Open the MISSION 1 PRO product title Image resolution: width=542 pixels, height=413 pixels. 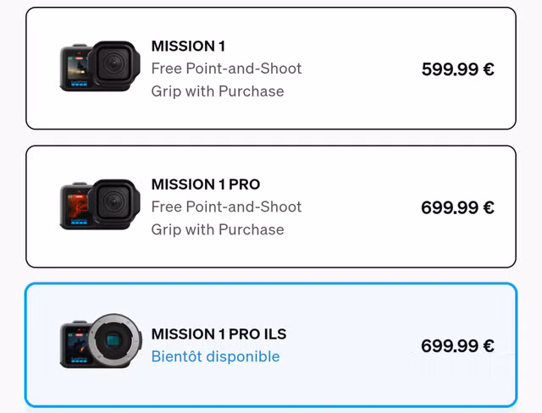(205, 184)
